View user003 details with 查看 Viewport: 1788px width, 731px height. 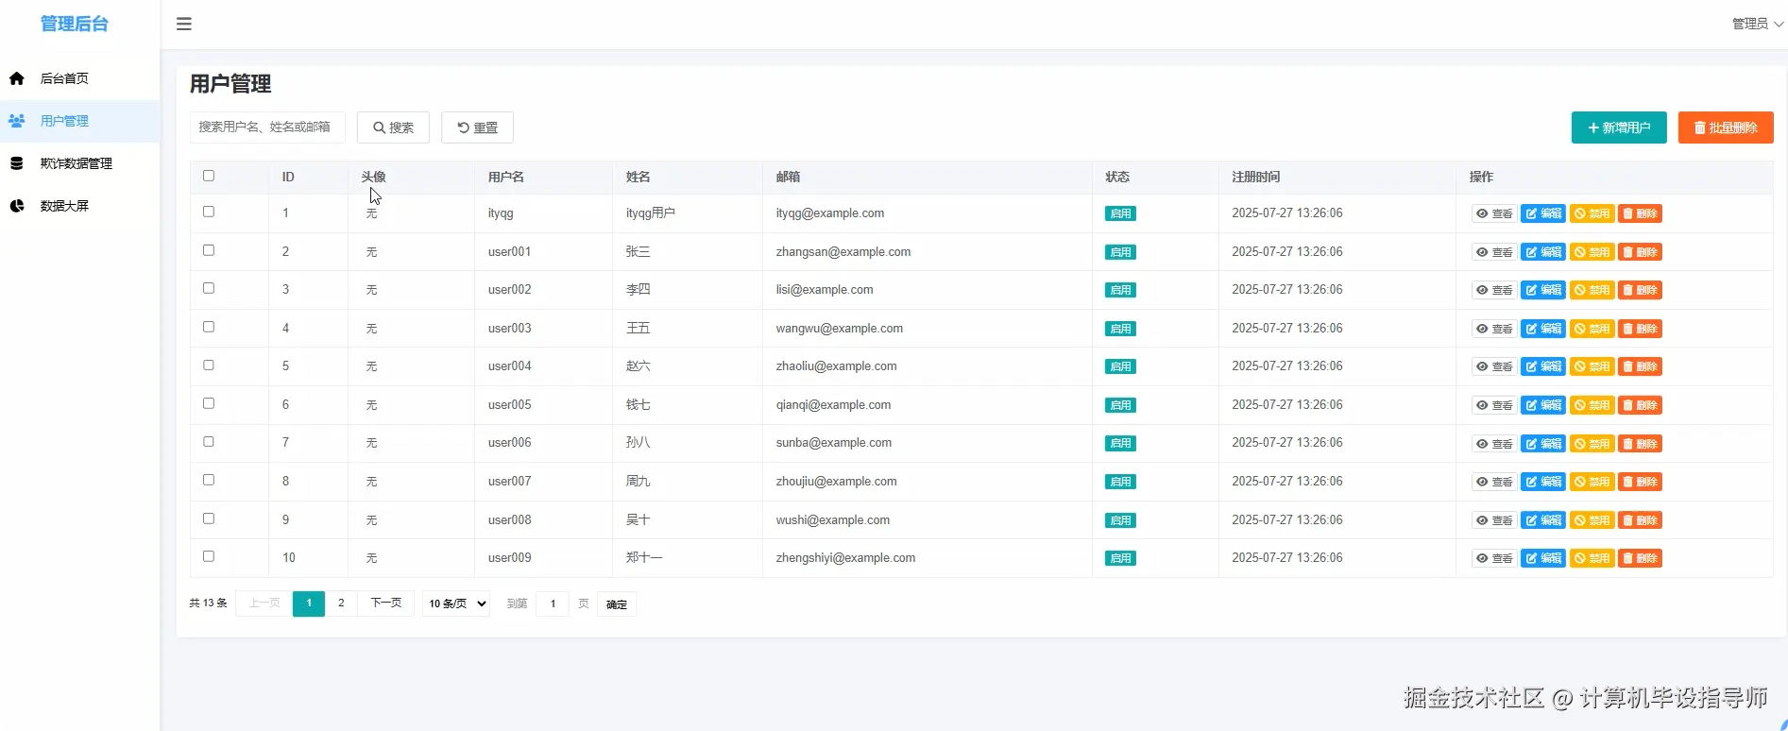1494,329
